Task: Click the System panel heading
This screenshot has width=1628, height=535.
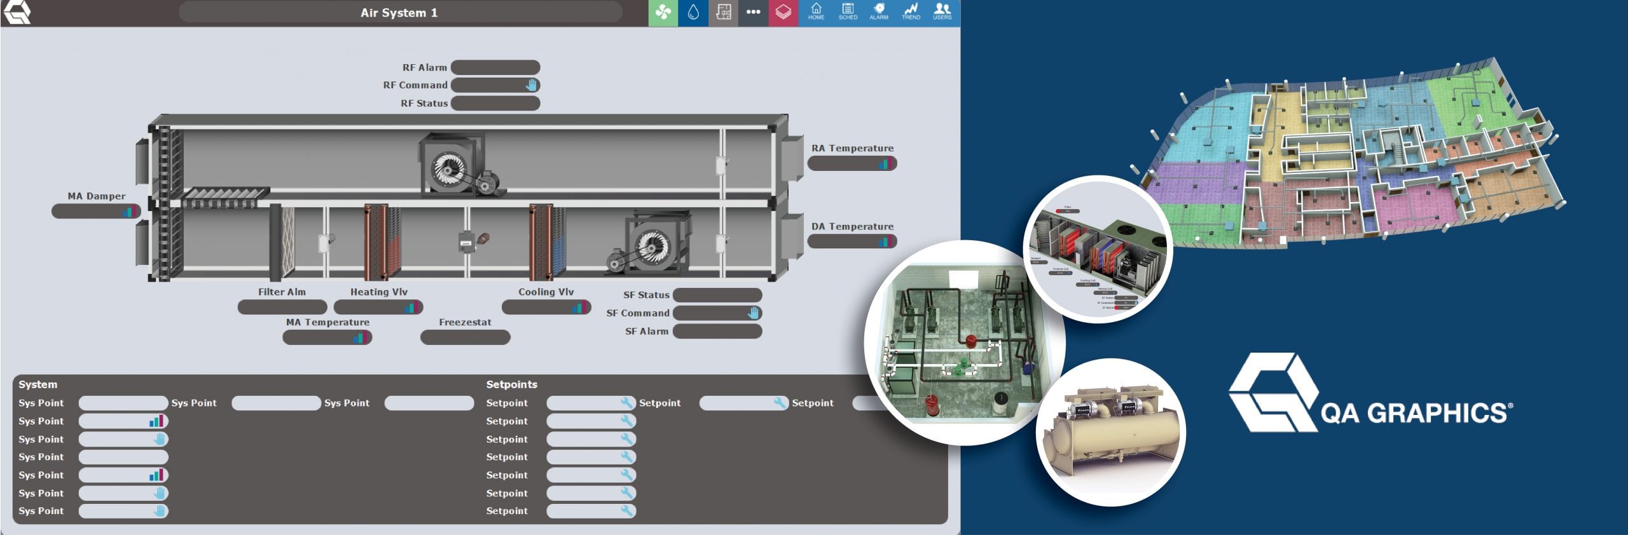Action: tap(38, 384)
